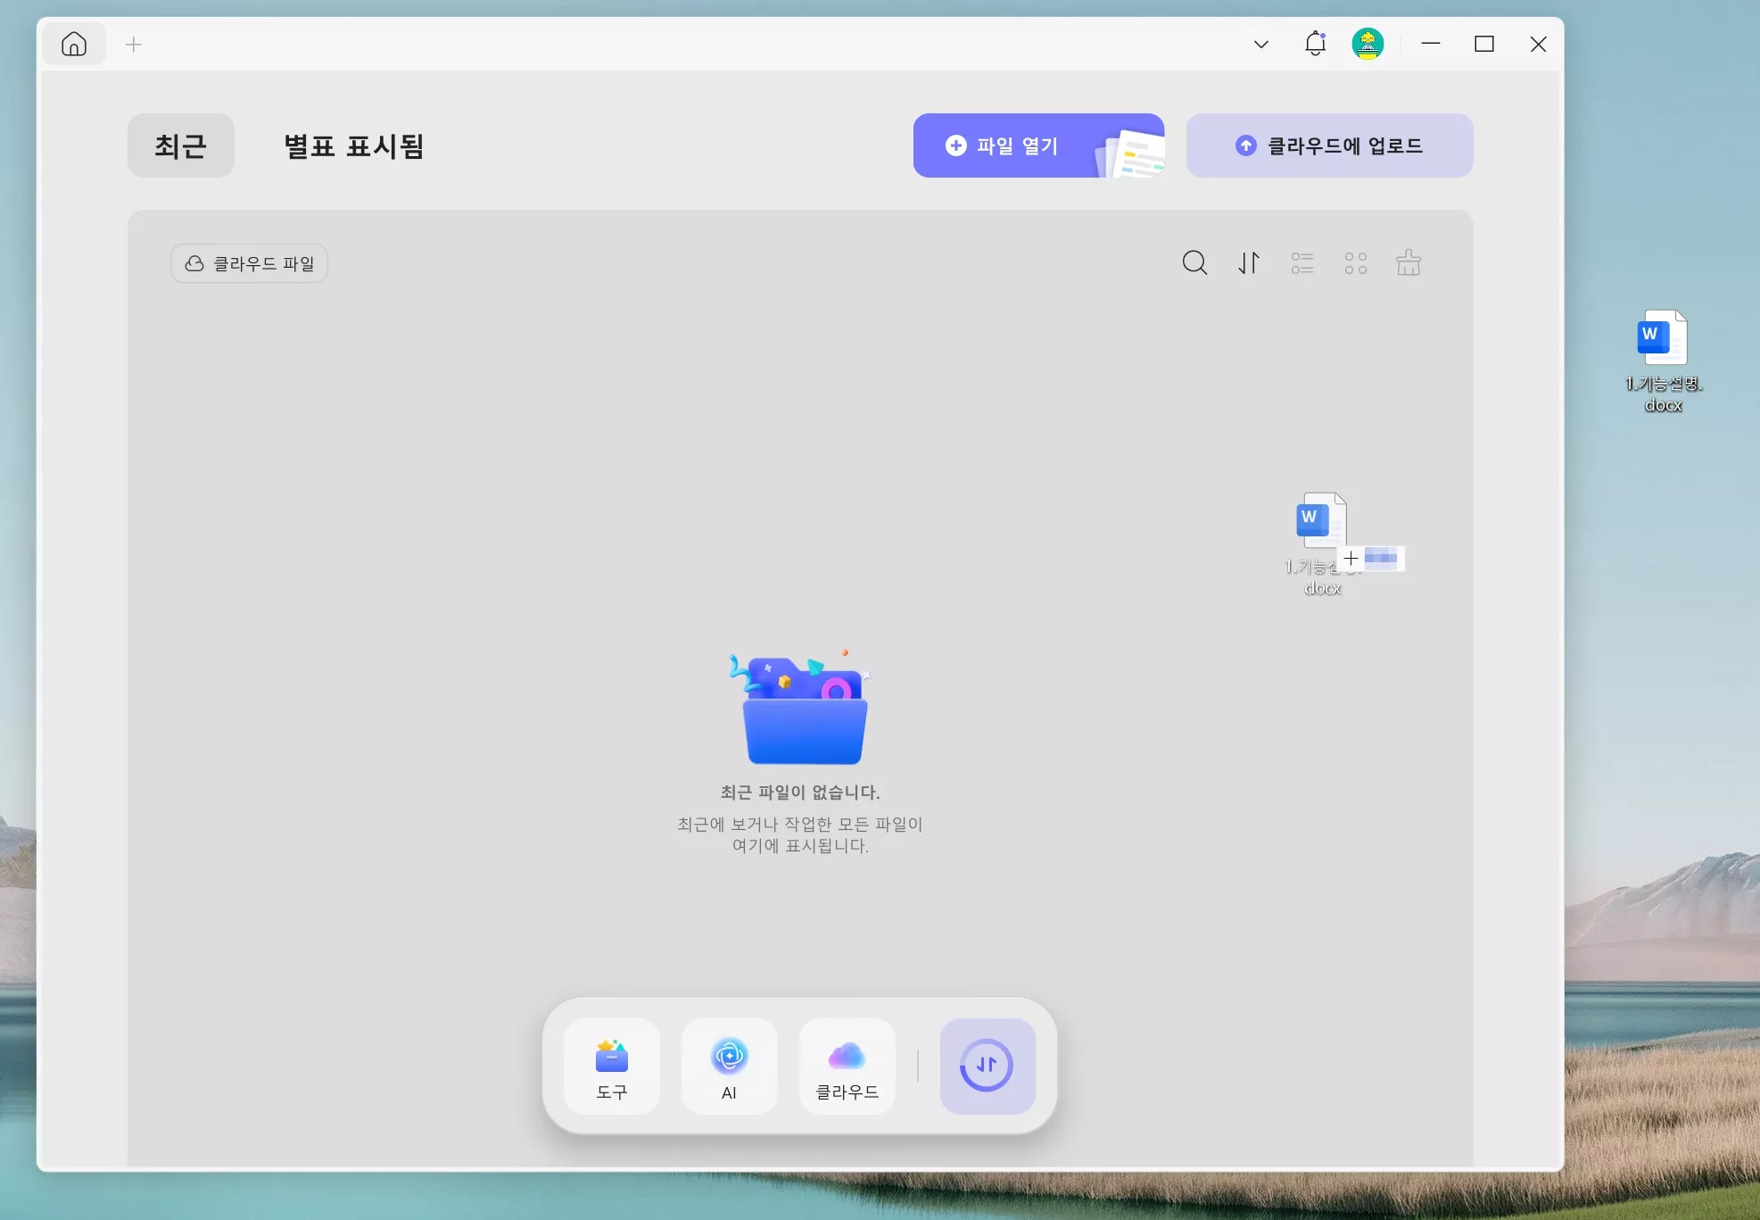The width and height of the screenshot is (1760, 1220).
Task: Select 1.기능설명.docx on the desktop
Action: (1663, 361)
